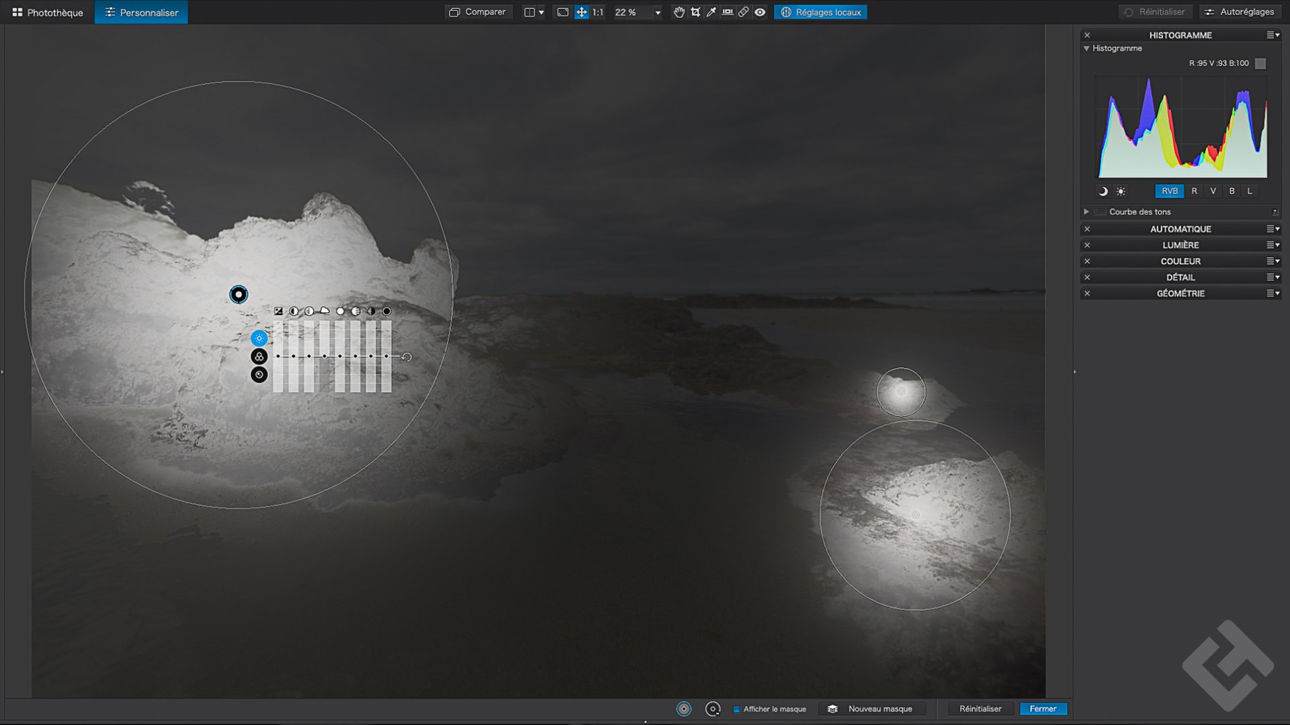The width and height of the screenshot is (1290, 725).
Task: Toggle Réglages locaux button
Action: [x=820, y=12]
